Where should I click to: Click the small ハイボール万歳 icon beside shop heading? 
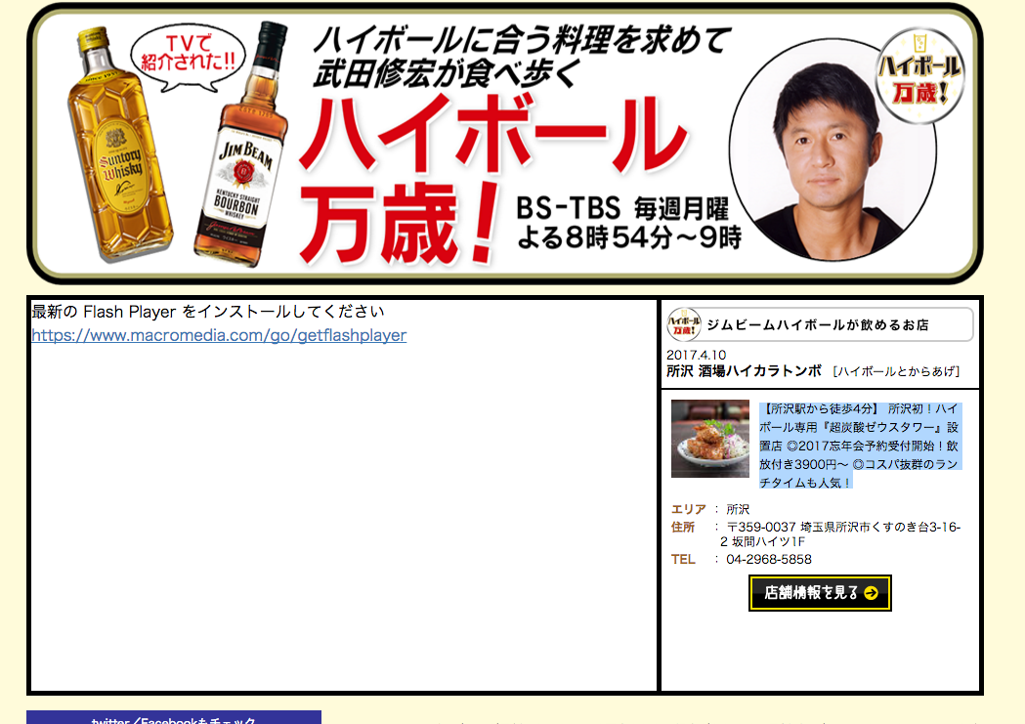coord(684,324)
